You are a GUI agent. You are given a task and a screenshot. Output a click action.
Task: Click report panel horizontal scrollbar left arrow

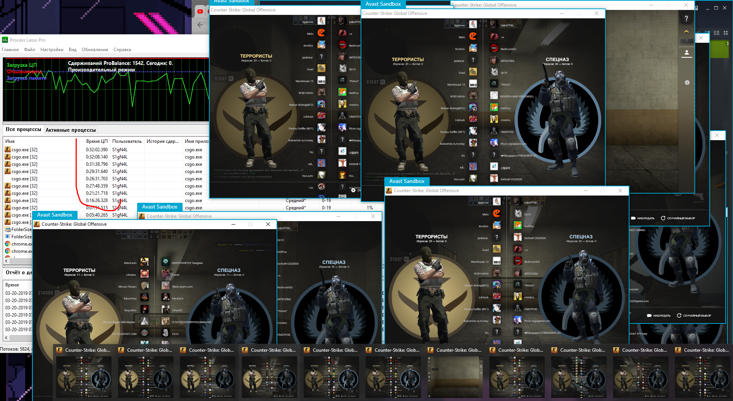point(6,338)
